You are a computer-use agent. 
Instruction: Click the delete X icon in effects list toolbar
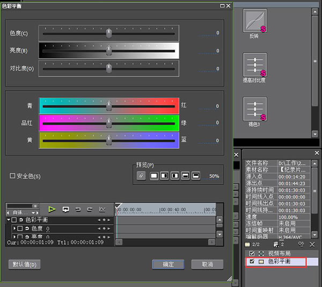[x=312, y=243]
